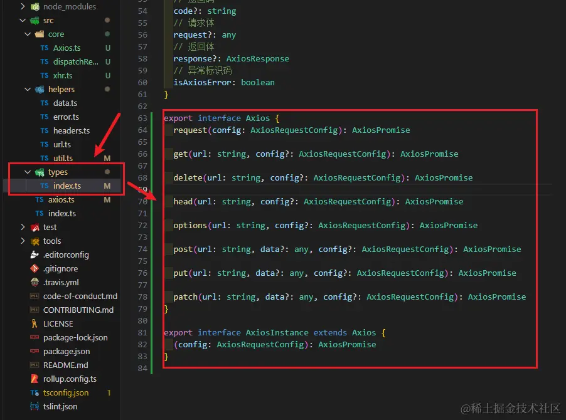Click the TS icon beside headers.ts

click(x=45, y=130)
